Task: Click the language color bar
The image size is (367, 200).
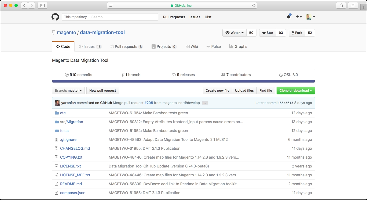Action: tap(183, 81)
